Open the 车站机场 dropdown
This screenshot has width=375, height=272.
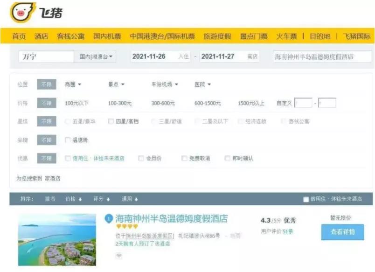(x=165, y=84)
